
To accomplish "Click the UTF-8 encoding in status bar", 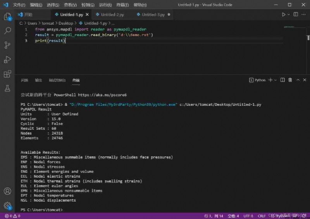I will point(248,216).
